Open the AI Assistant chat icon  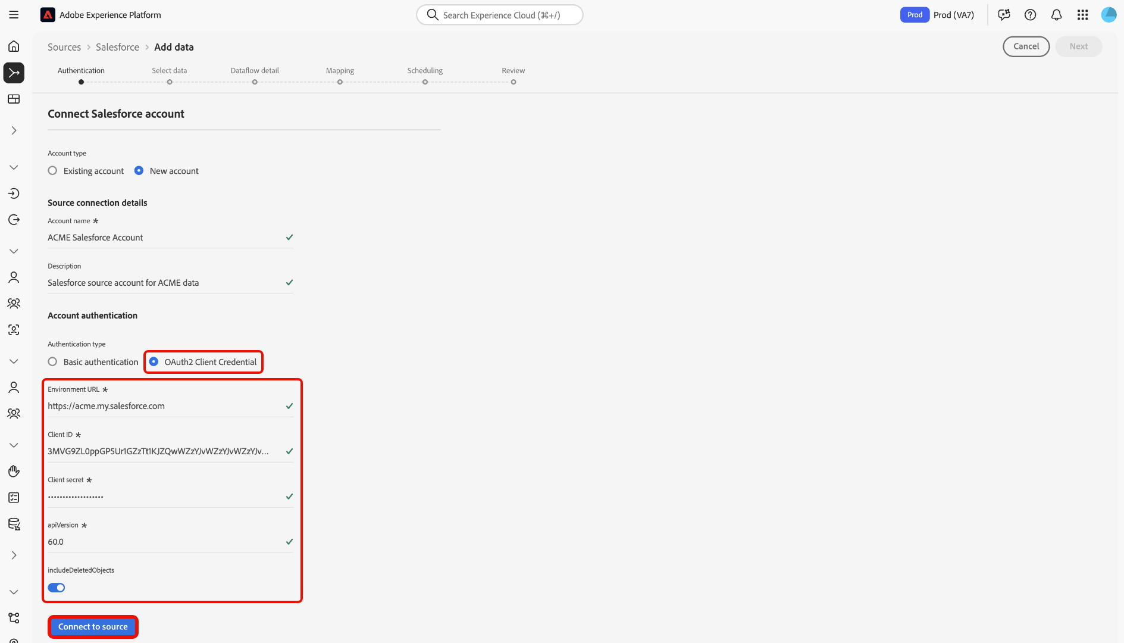[1004, 15]
